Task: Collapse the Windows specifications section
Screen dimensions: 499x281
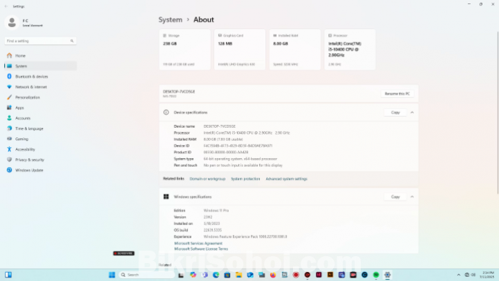Action: click(412, 197)
